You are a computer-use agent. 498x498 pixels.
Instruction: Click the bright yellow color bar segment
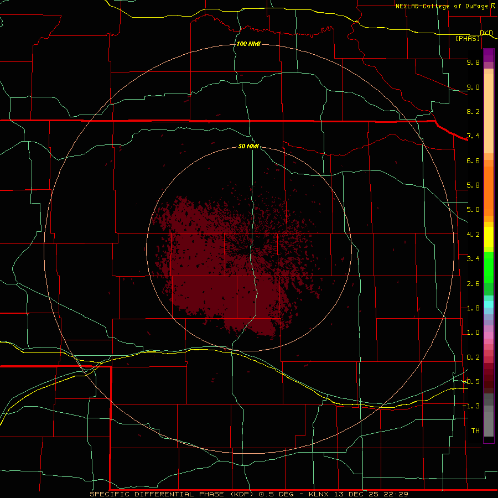[x=489, y=237]
